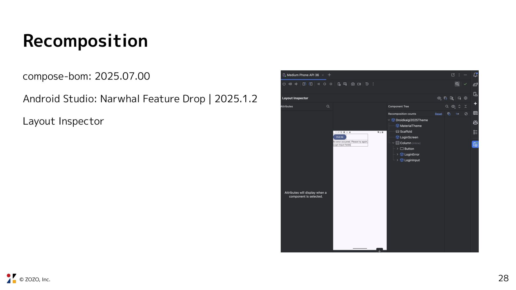
Task: Select Scaffold tree item
Action: pyautogui.click(x=406, y=132)
